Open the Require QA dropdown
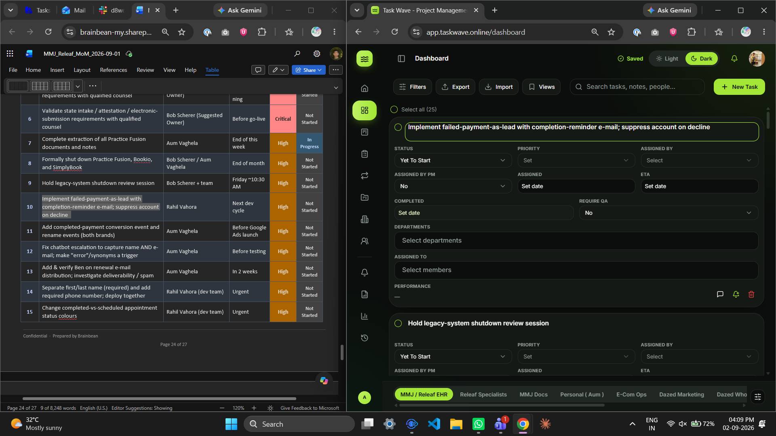This screenshot has width=776, height=436. tap(668, 213)
